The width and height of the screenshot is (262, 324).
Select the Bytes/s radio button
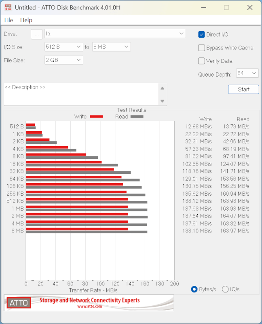[x=194, y=289]
